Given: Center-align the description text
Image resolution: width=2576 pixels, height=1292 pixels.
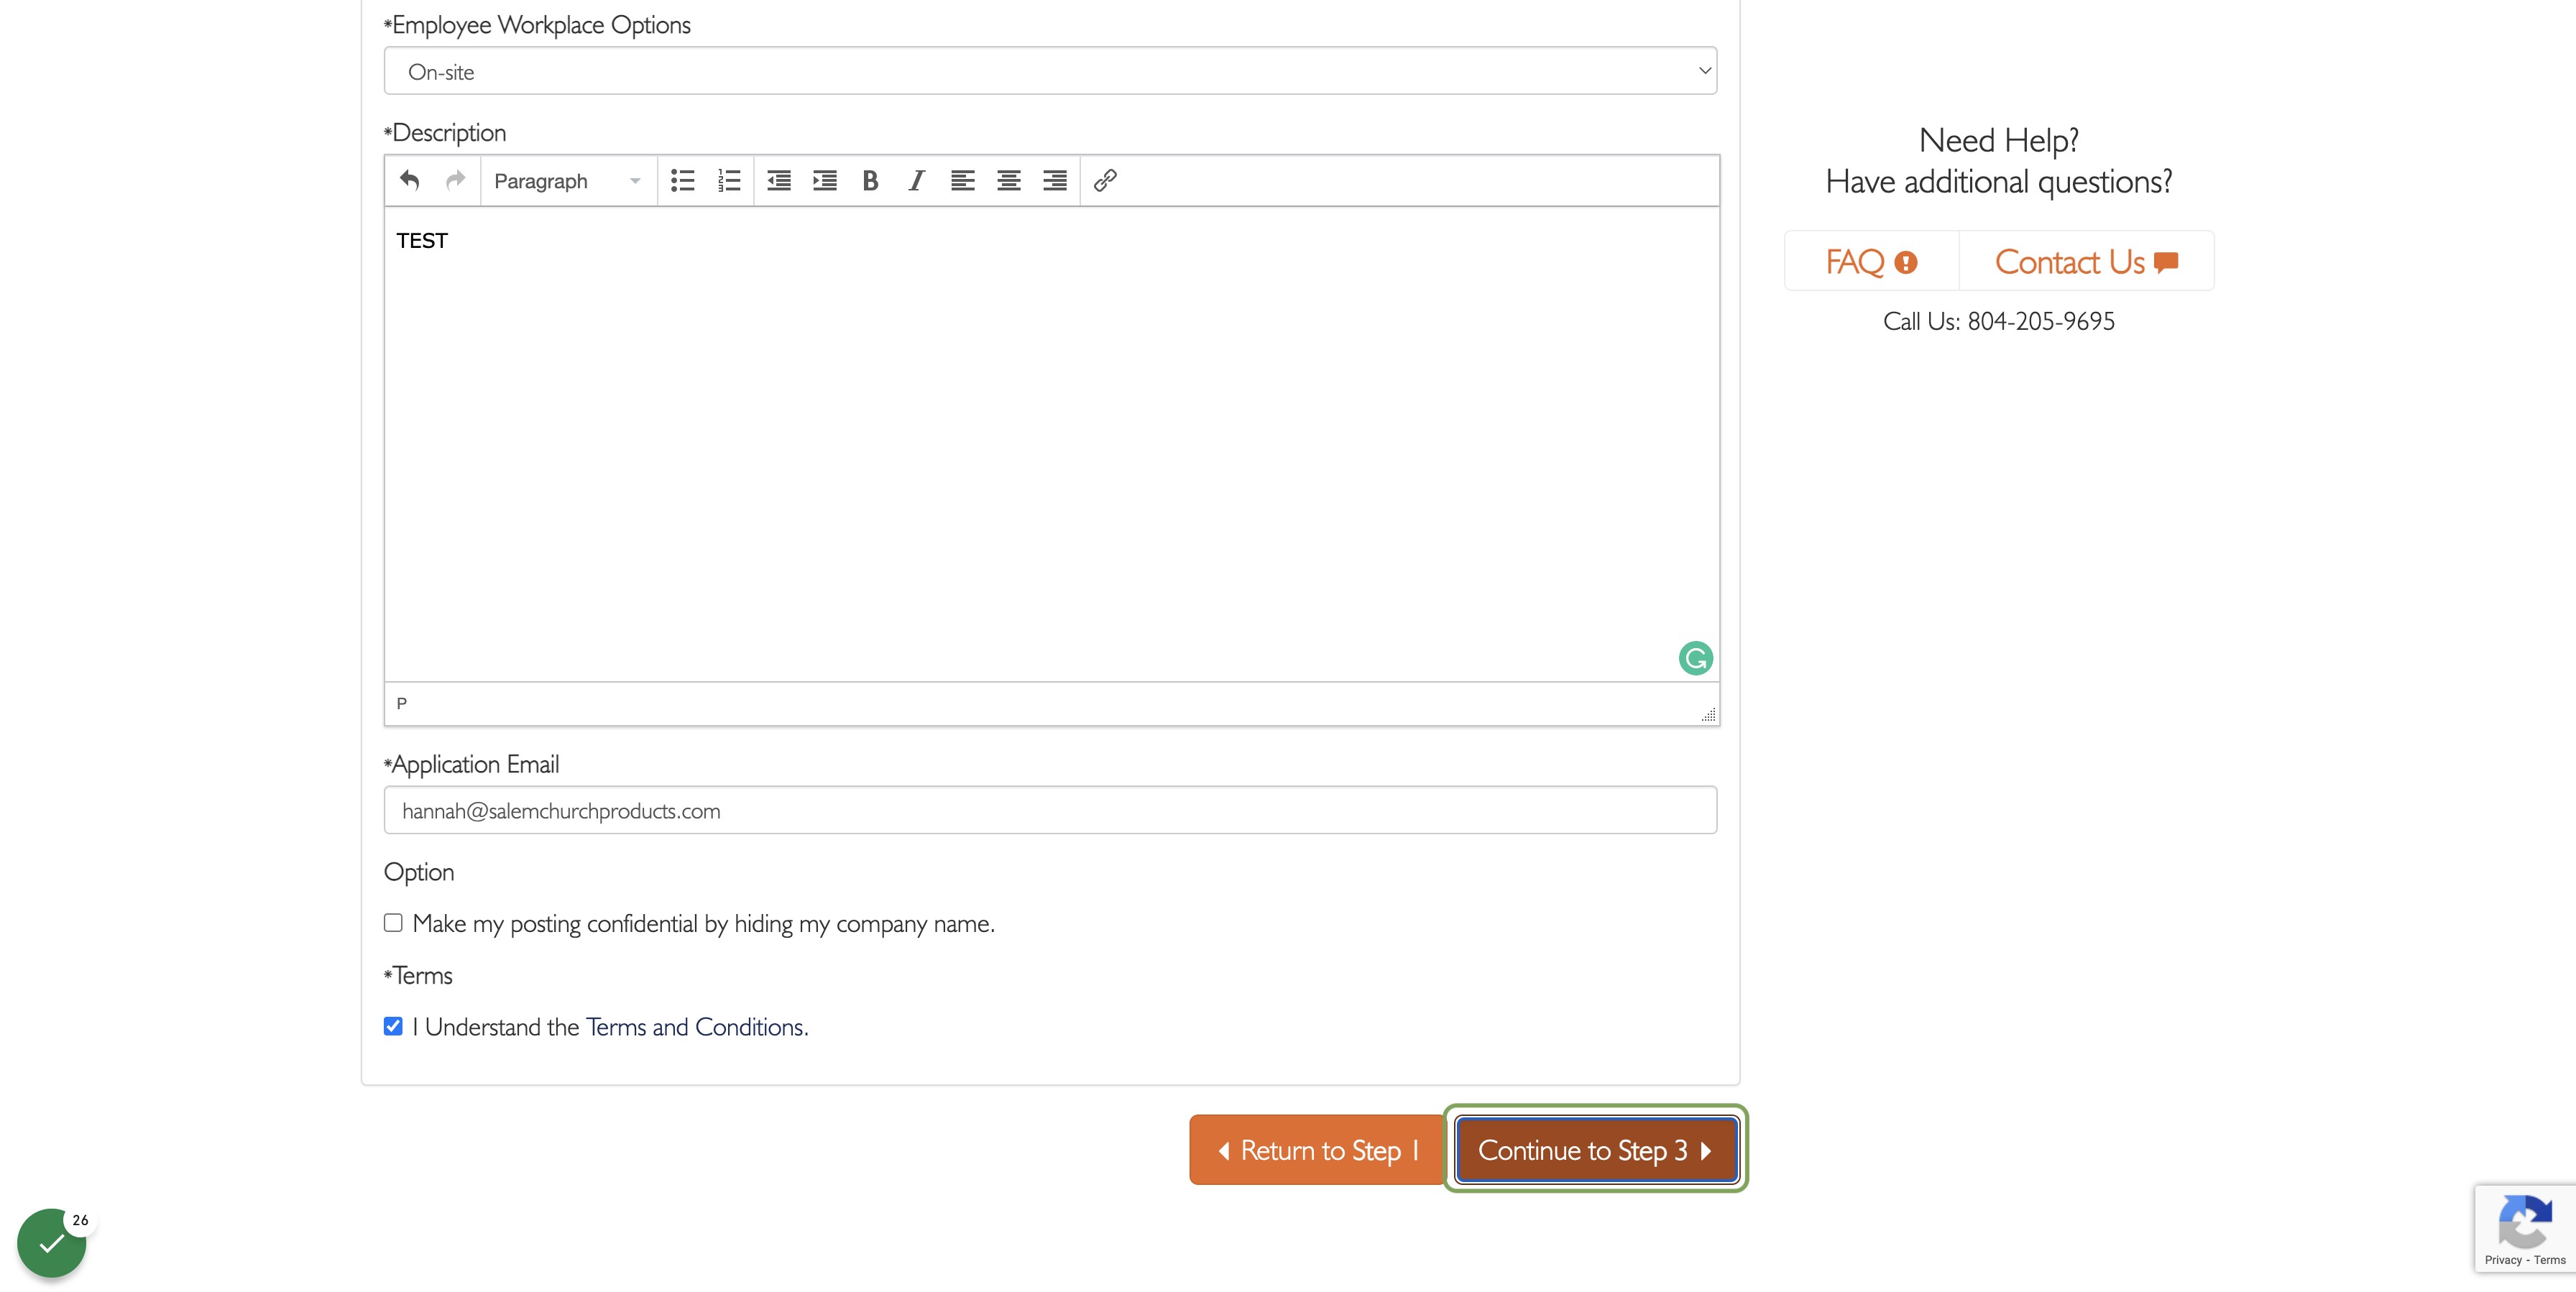Looking at the screenshot, I should [x=1009, y=180].
